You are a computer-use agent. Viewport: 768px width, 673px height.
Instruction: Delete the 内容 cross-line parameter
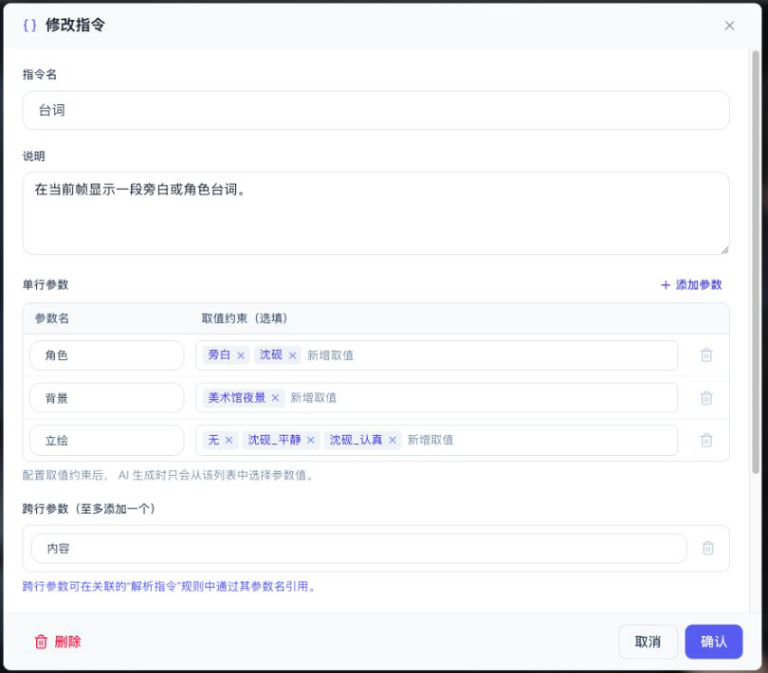point(707,548)
